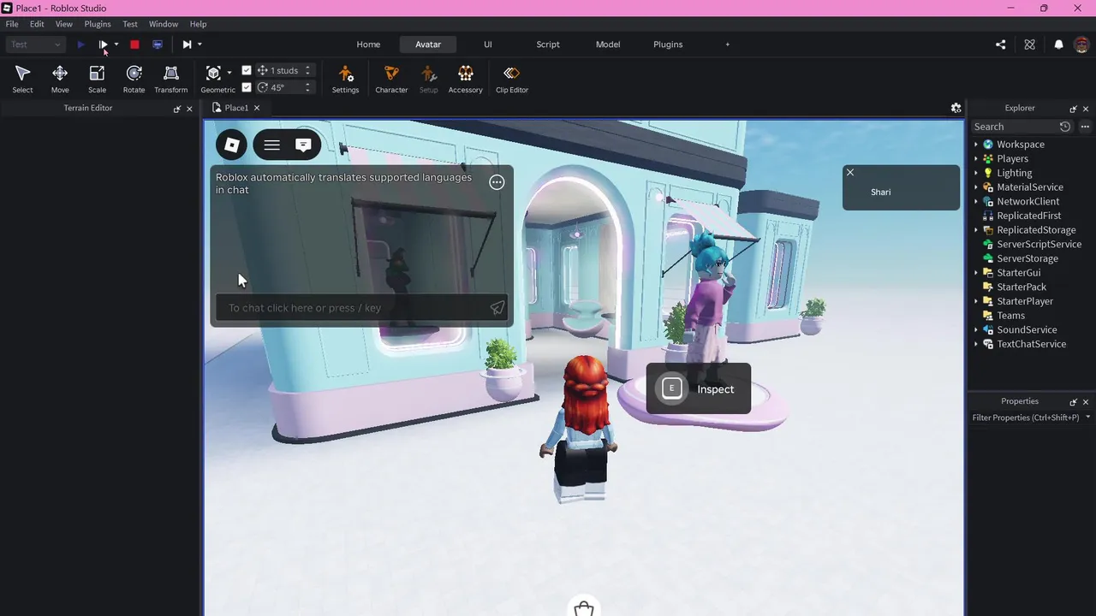
Task: Toggle the rotate snapping 45° checkbox
Action: click(x=247, y=87)
